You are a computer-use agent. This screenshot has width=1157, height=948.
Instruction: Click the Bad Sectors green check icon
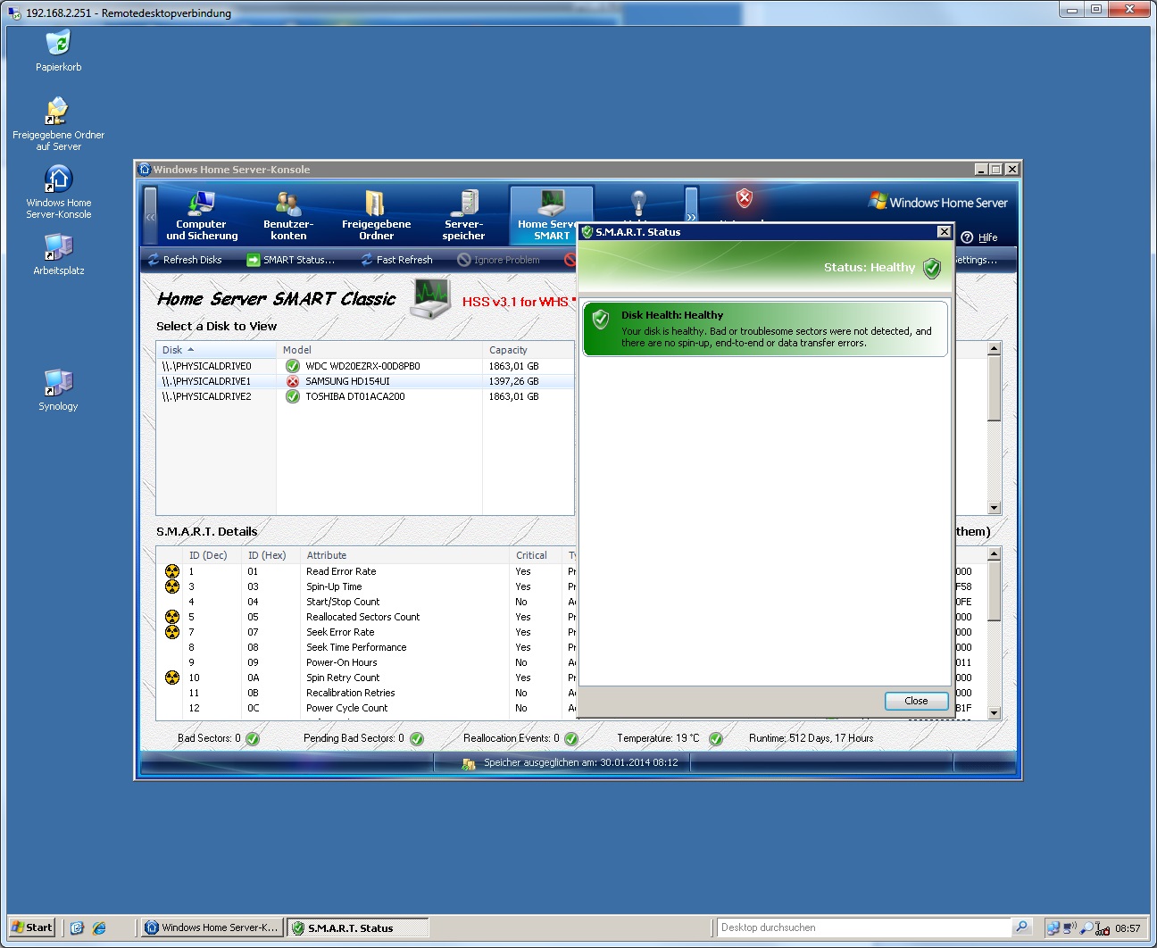pos(253,739)
